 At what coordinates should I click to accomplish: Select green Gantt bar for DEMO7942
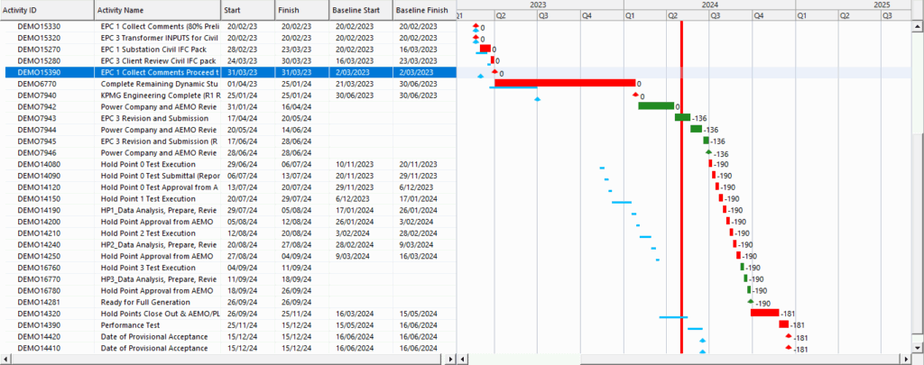[x=655, y=105]
